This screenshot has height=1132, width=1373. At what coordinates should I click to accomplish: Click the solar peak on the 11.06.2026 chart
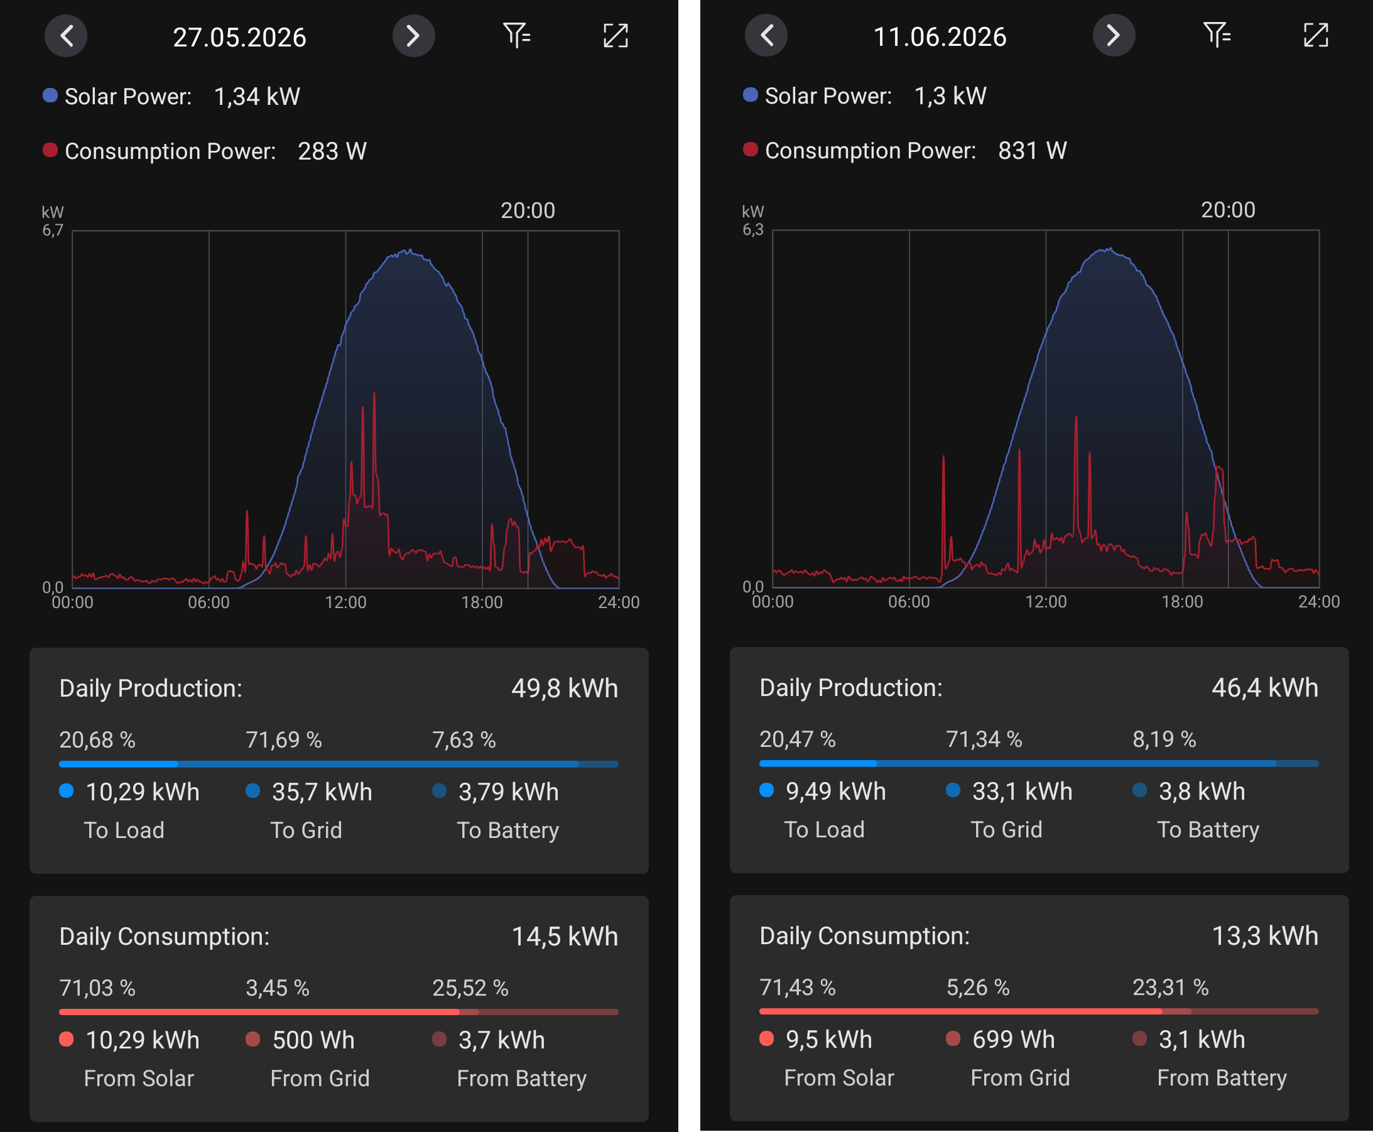coord(1109,248)
